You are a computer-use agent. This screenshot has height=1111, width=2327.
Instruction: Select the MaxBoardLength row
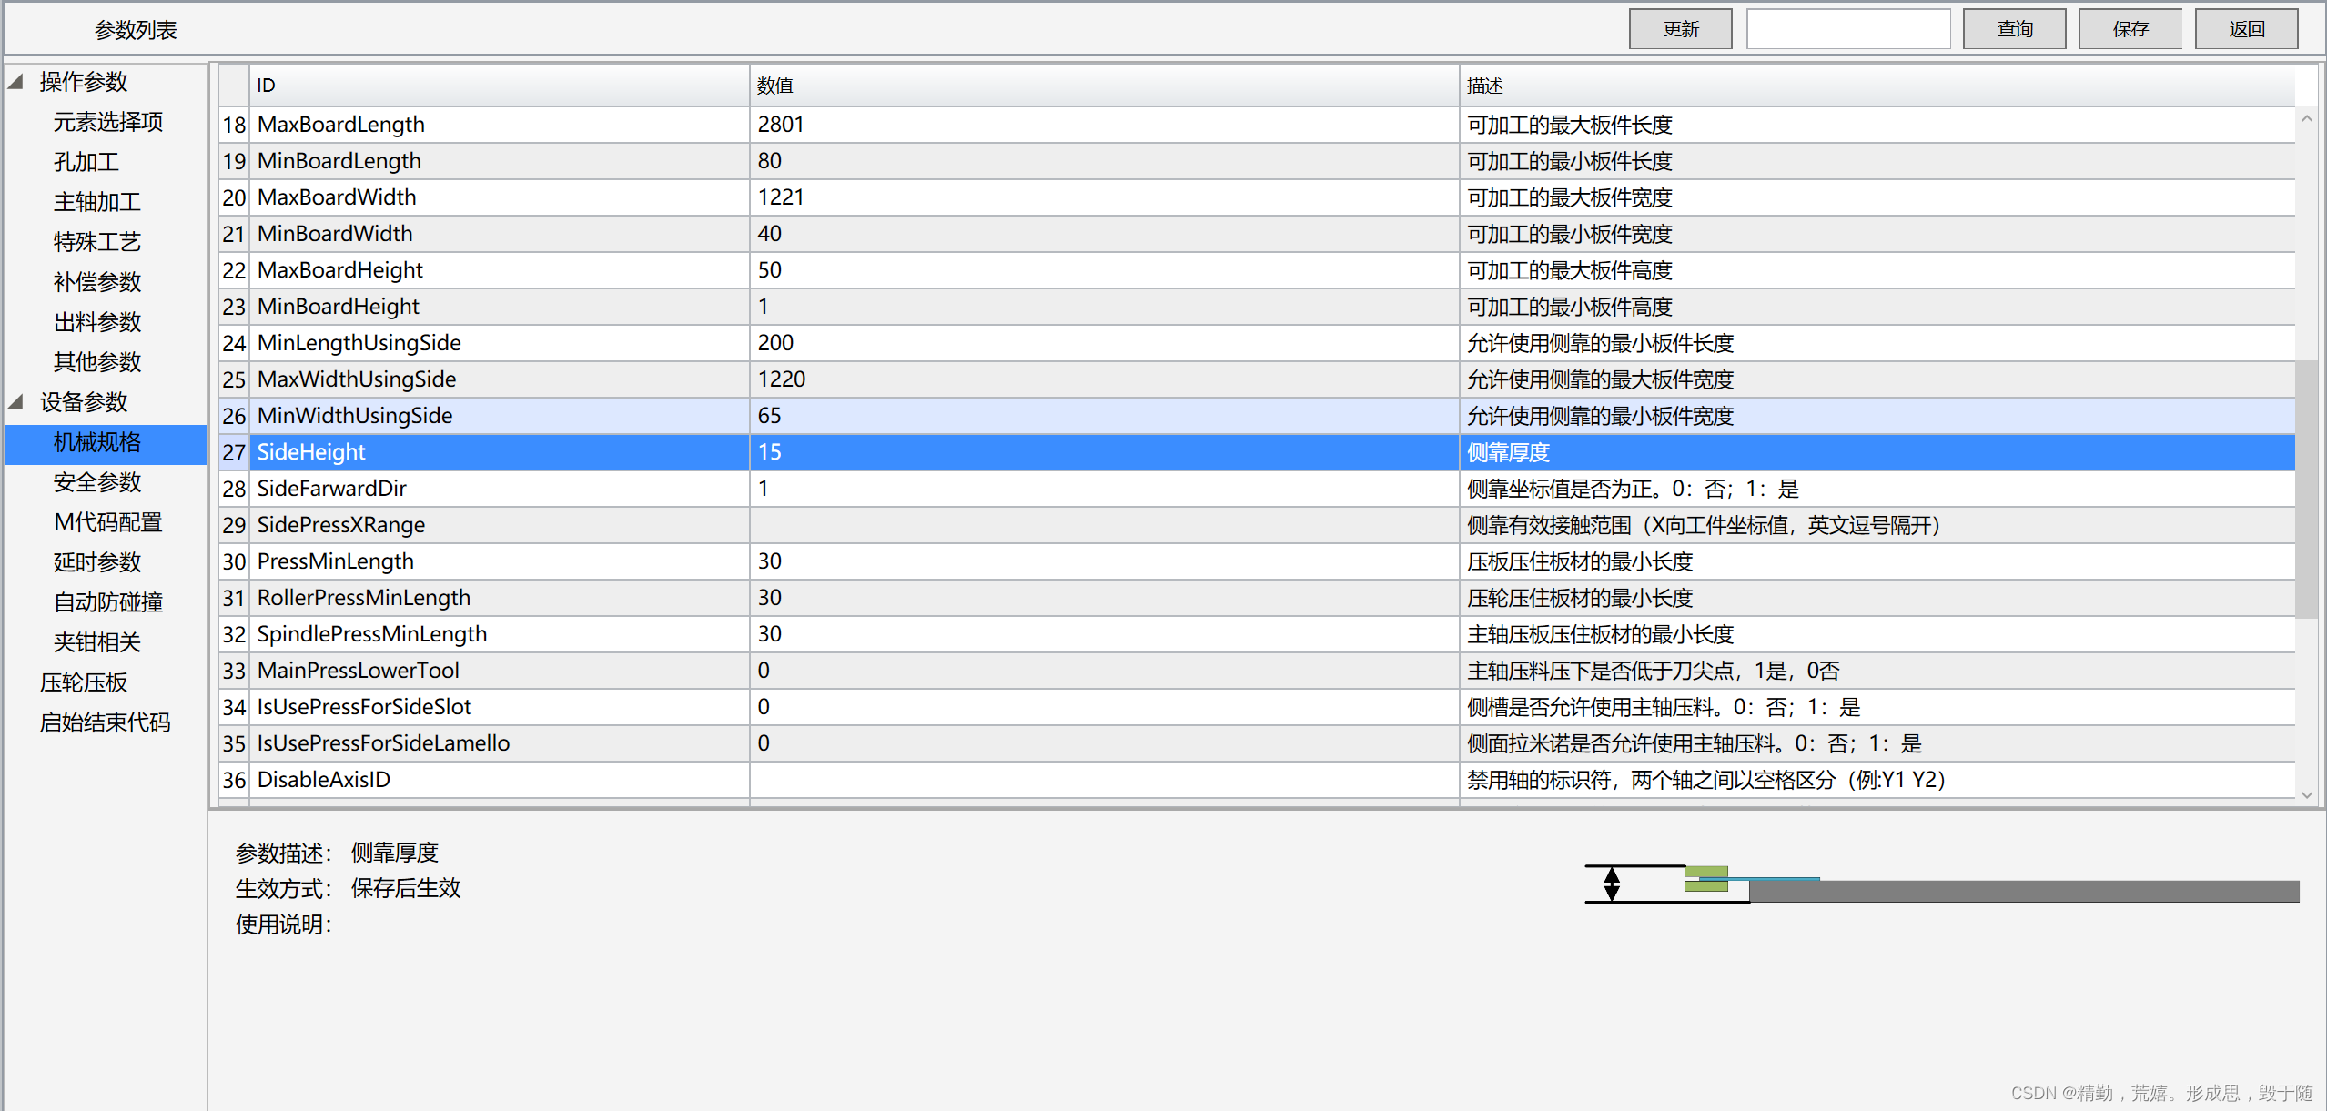pyautogui.click(x=1256, y=124)
